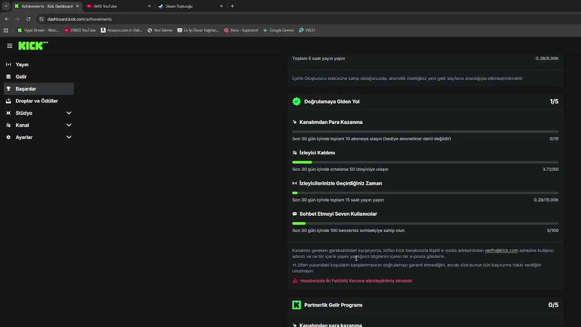The width and height of the screenshot is (581, 327).
Task: Reload the page with the refresh icon
Action: 28,19
